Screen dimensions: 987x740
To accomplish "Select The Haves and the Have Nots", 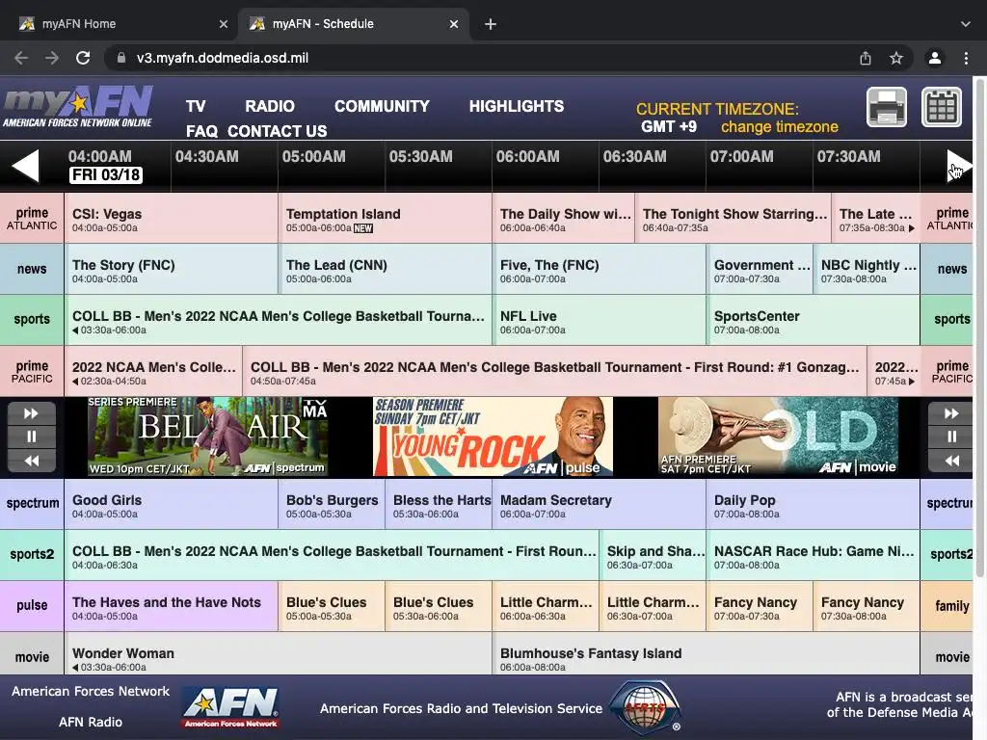I will (x=171, y=605).
